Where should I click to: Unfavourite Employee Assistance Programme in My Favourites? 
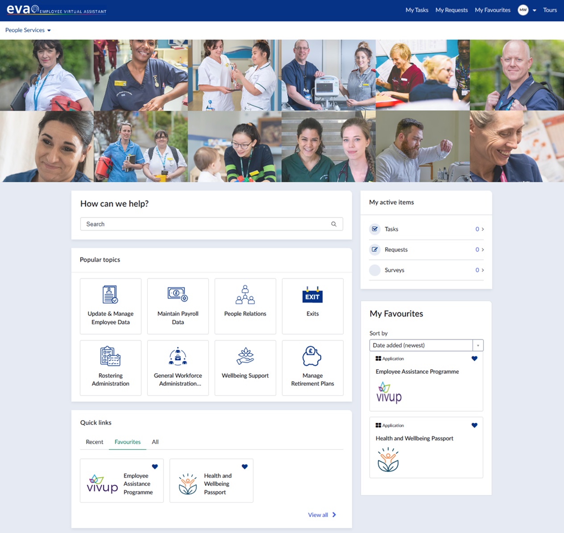[x=474, y=359]
